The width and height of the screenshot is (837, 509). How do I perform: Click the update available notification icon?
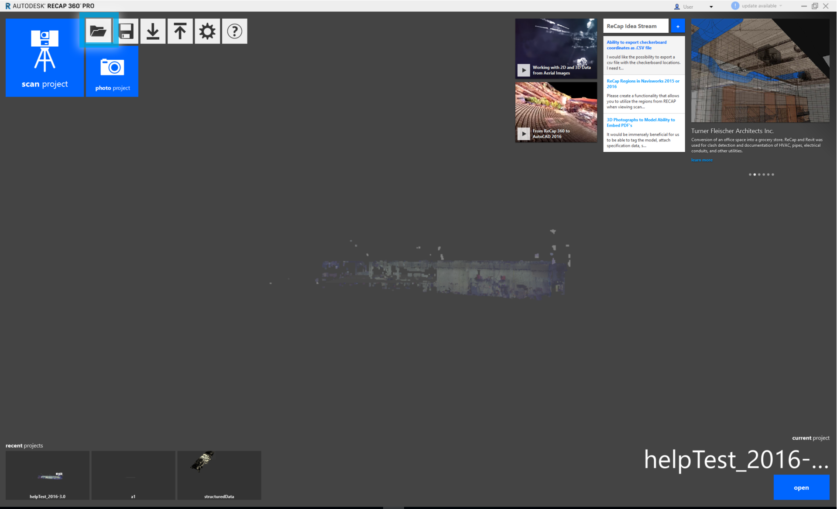[x=735, y=6]
